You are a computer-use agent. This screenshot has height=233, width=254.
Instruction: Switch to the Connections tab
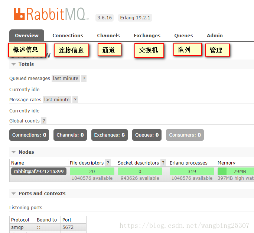tap(68, 36)
